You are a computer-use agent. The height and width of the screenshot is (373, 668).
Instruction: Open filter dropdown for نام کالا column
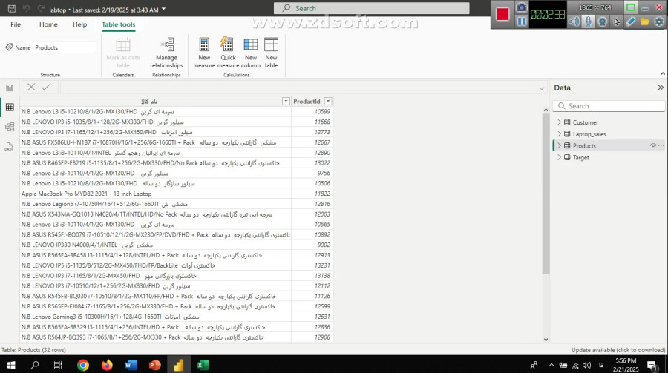point(286,102)
